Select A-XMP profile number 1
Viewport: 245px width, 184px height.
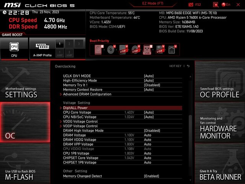[59, 44]
